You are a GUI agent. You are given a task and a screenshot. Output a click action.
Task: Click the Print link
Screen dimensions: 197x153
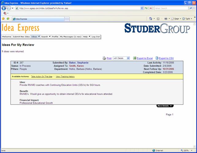click(109, 58)
